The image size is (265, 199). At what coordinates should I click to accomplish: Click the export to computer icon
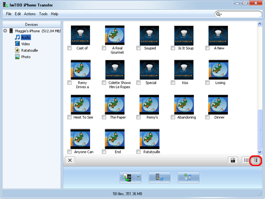(x=160, y=177)
